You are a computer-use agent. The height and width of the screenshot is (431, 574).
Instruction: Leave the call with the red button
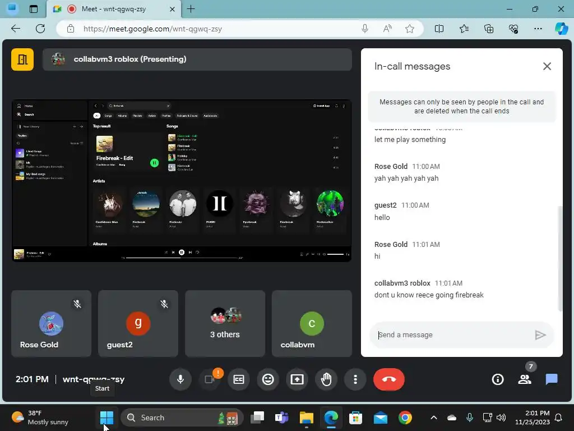389,379
